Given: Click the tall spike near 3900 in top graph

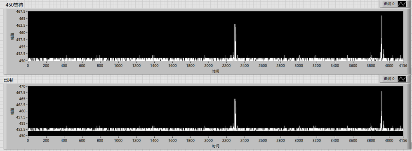Looking at the screenshot, I should click(x=381, y=37).
